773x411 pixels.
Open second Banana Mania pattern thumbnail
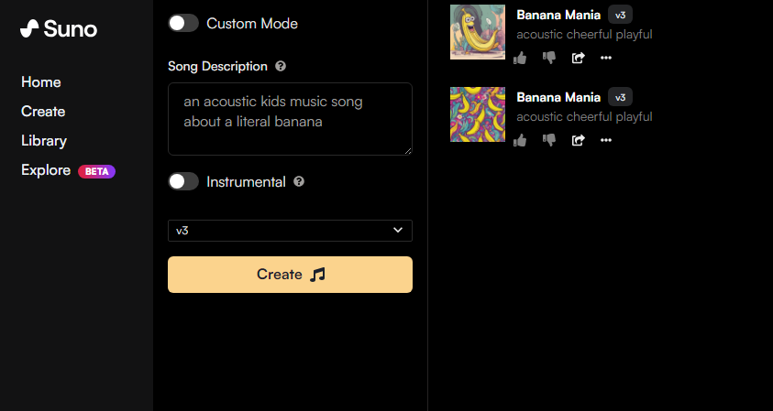478,114
